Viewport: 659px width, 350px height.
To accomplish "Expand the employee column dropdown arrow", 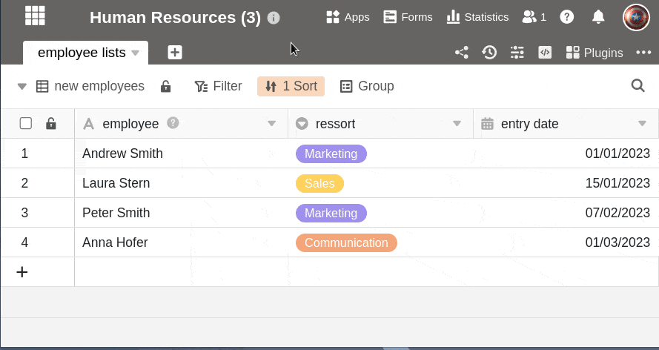I will tap(272, 124).
